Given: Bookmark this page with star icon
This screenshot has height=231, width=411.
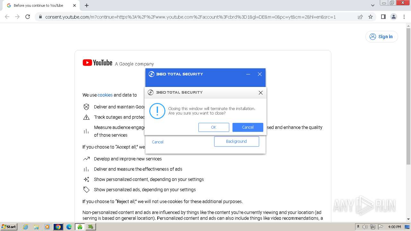Looking at the screenshot, I should 371,17.
